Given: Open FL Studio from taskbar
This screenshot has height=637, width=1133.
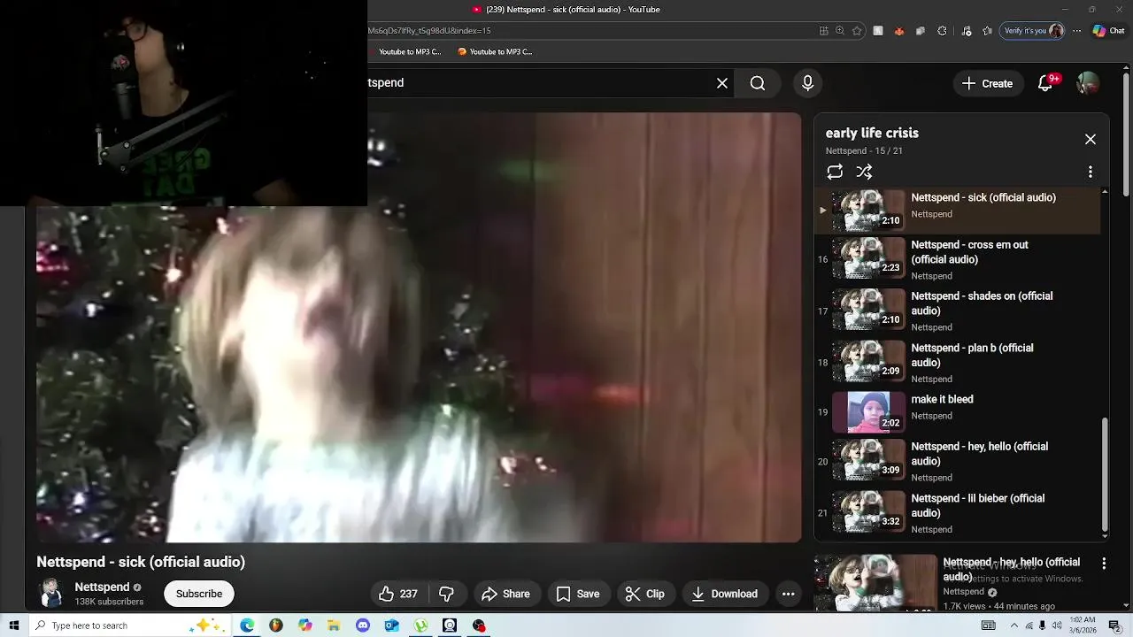Looking at the screenshot, I should tap(276, 625).
